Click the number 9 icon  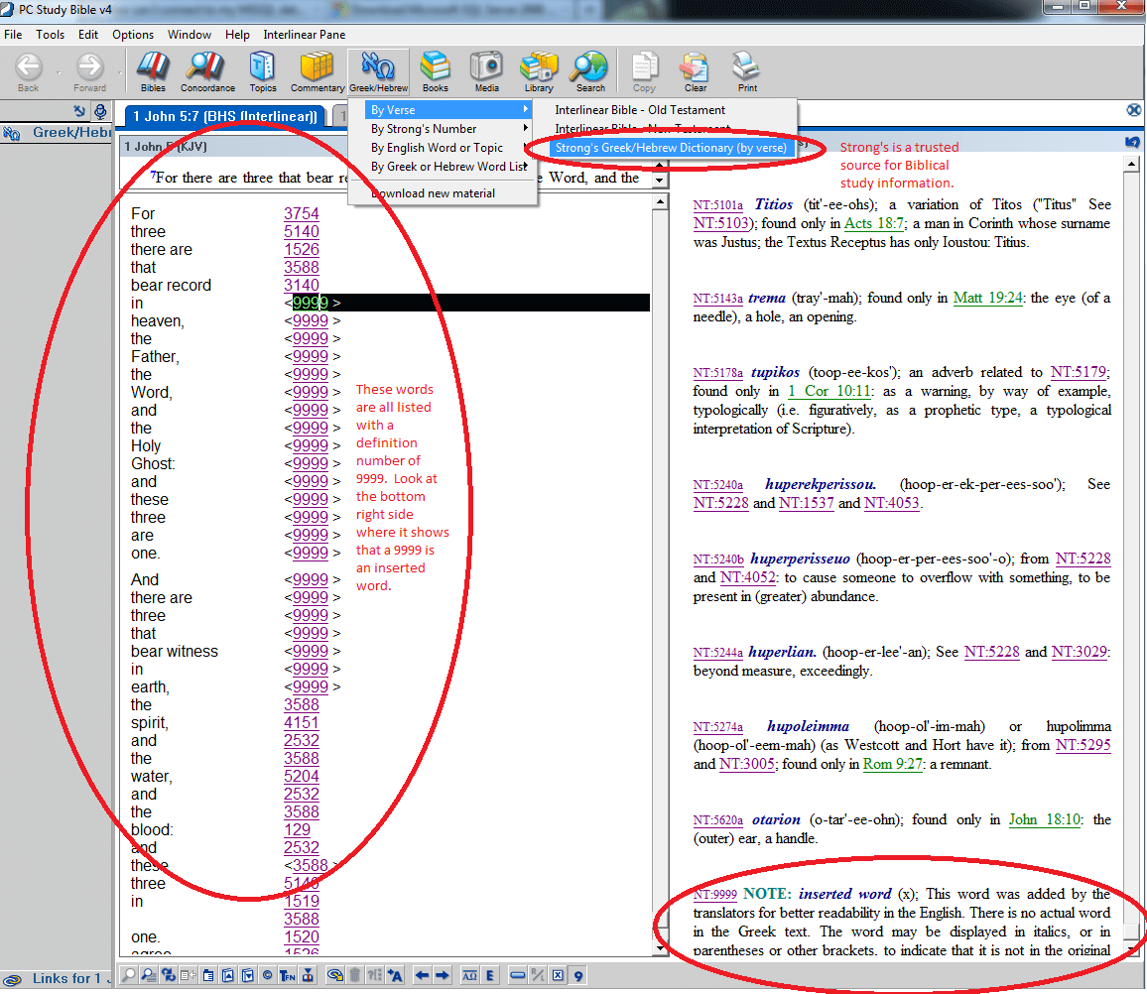pos(578,975)
